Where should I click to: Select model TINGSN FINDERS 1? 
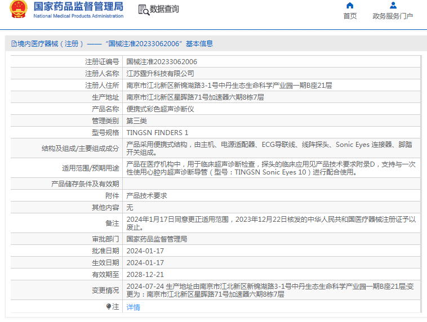click(157, 132)
